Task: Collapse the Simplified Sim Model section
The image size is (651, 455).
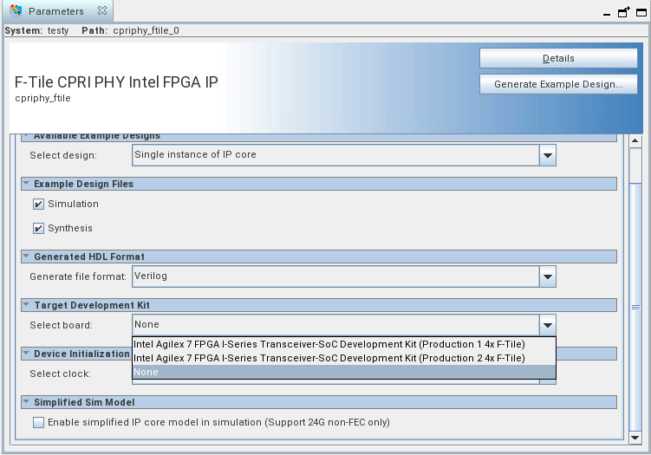Action: point(26,402)
